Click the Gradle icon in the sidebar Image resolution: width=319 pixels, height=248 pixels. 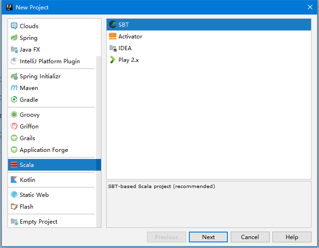tap(14, 100)
